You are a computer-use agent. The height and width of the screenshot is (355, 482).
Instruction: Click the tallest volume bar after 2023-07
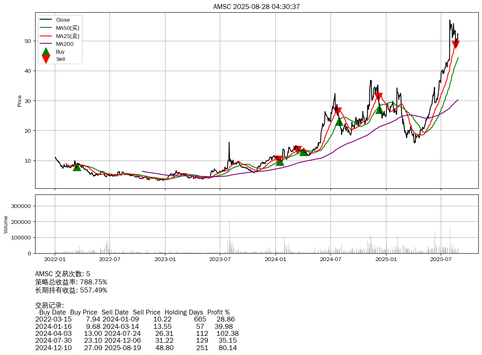[229, 236]
